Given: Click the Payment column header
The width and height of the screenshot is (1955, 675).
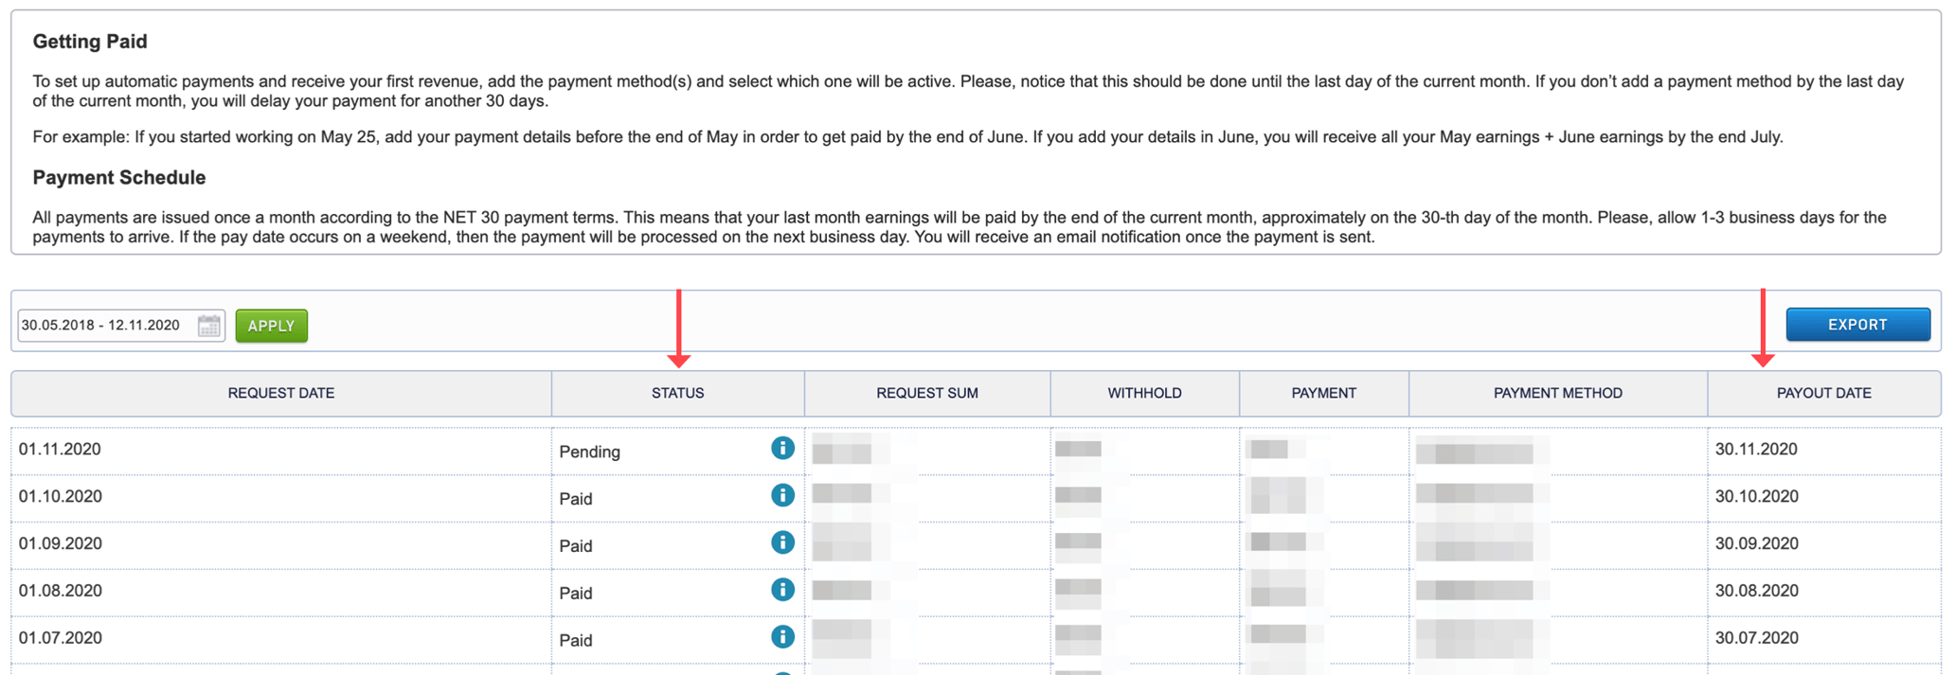Looking at the screenshot, I should click(x=1323, y=393).
